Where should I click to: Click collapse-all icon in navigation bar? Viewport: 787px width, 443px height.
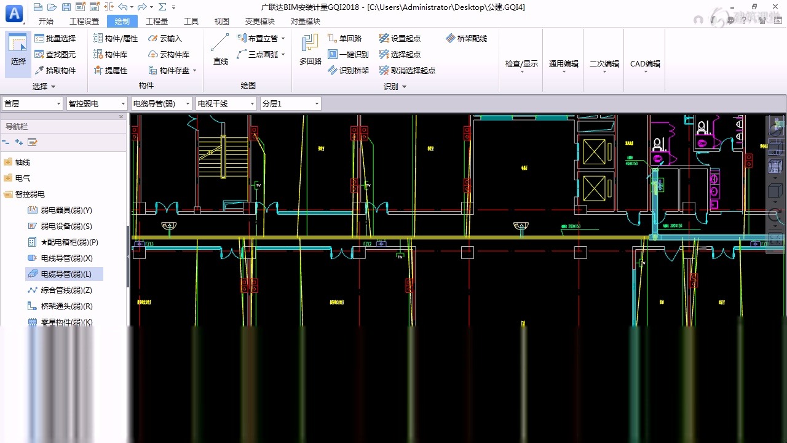coord(6,142)
